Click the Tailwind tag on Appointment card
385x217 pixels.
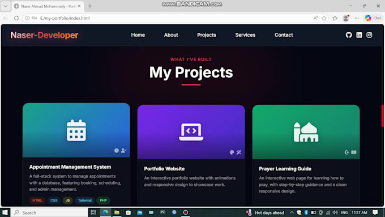(85, 201)
